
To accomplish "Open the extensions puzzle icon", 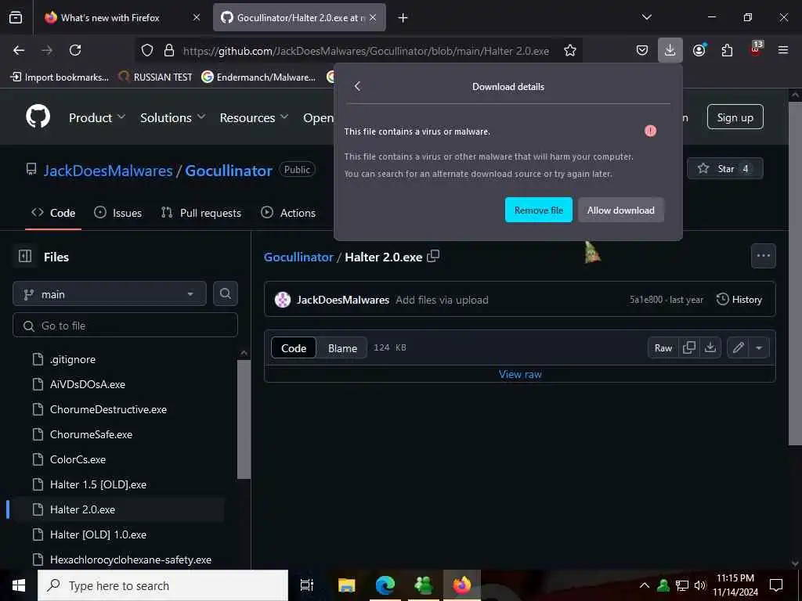I will tap(727, 50).
